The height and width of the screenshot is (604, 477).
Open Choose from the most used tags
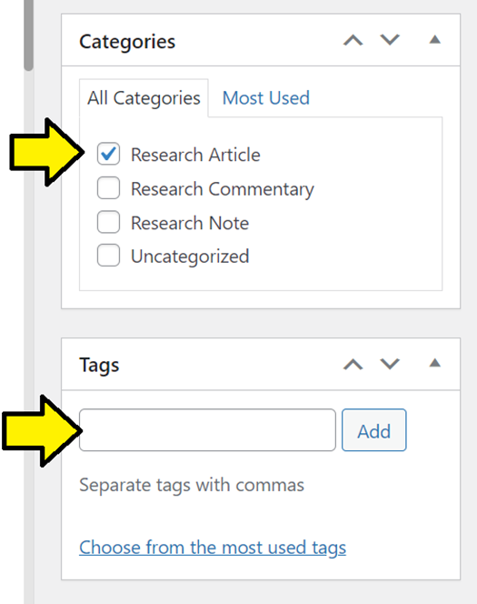[213, 548]
